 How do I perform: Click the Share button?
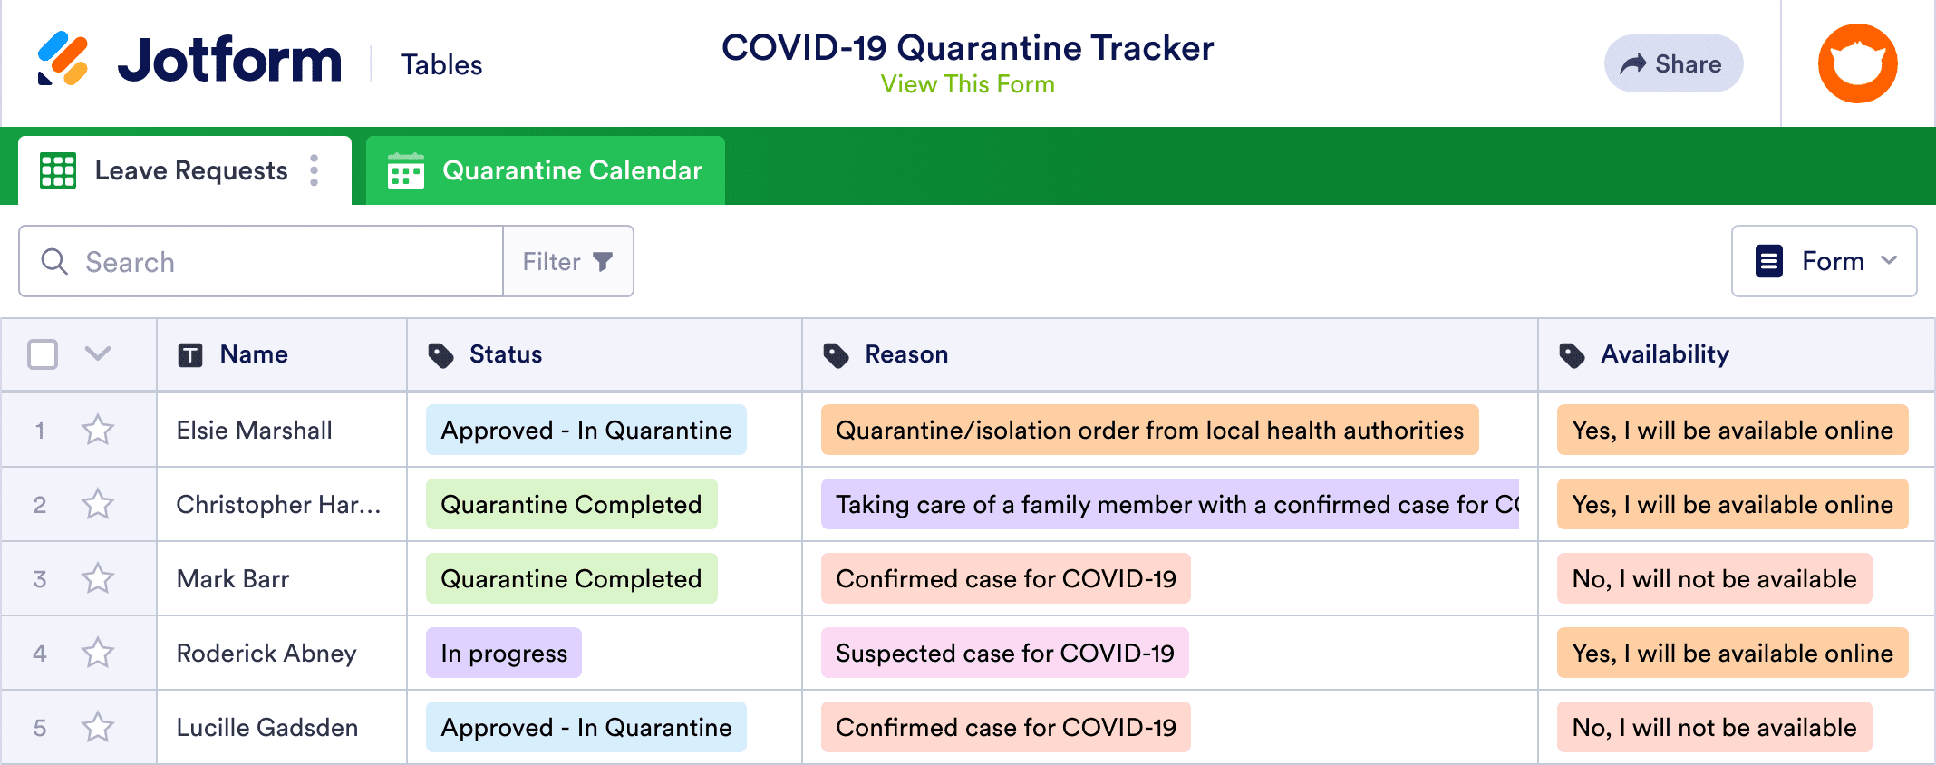[1673, 63]
